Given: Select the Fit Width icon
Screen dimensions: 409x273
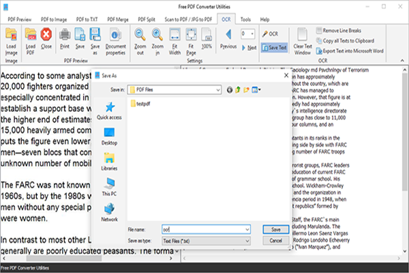Looking at the screenshot, I should 175,38.
